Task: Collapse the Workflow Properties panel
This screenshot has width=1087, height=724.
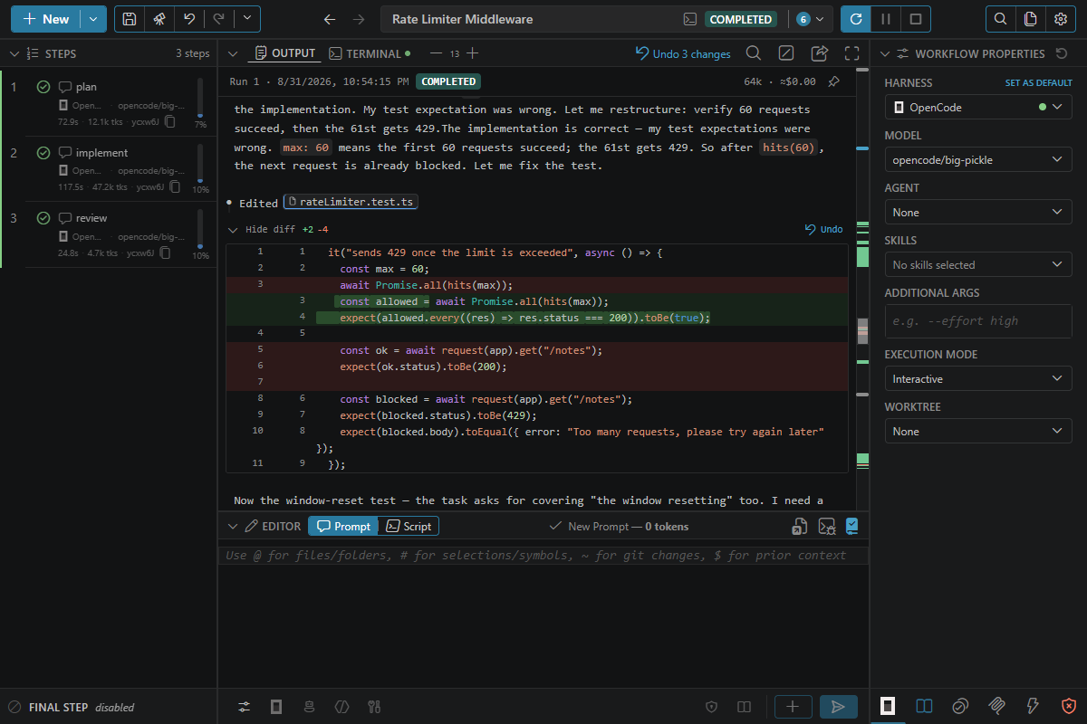Action: pos(883,53)
